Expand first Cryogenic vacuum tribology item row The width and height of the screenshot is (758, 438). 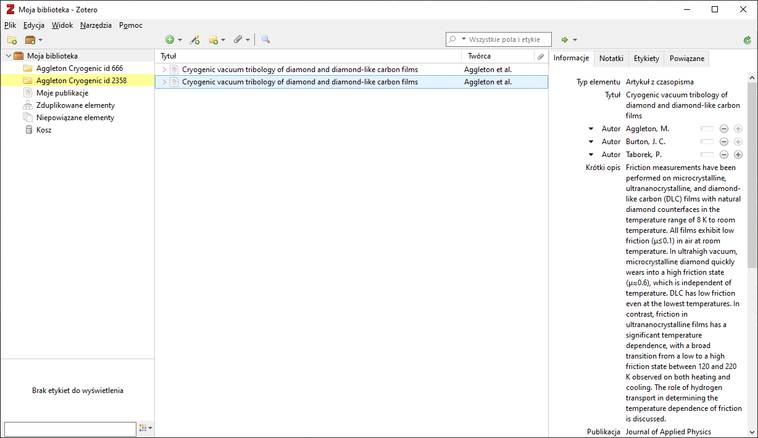pyautogui.click(x=164, y=70)
